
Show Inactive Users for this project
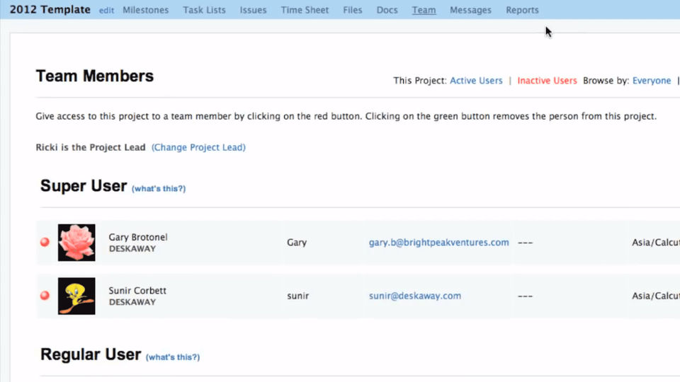click(547, 81)
